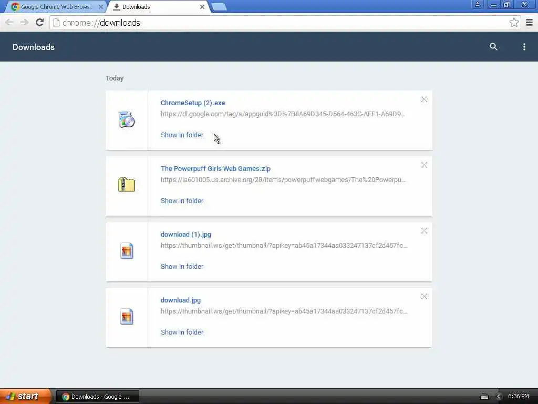This screenshot has width=538, height=404.
Task: Click the browser back arrow
Action: [x=9, y=23]
